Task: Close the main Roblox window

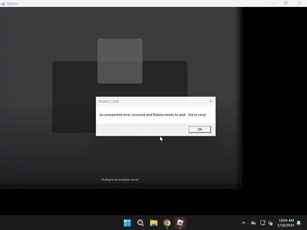Action: [x=300, y=3]
